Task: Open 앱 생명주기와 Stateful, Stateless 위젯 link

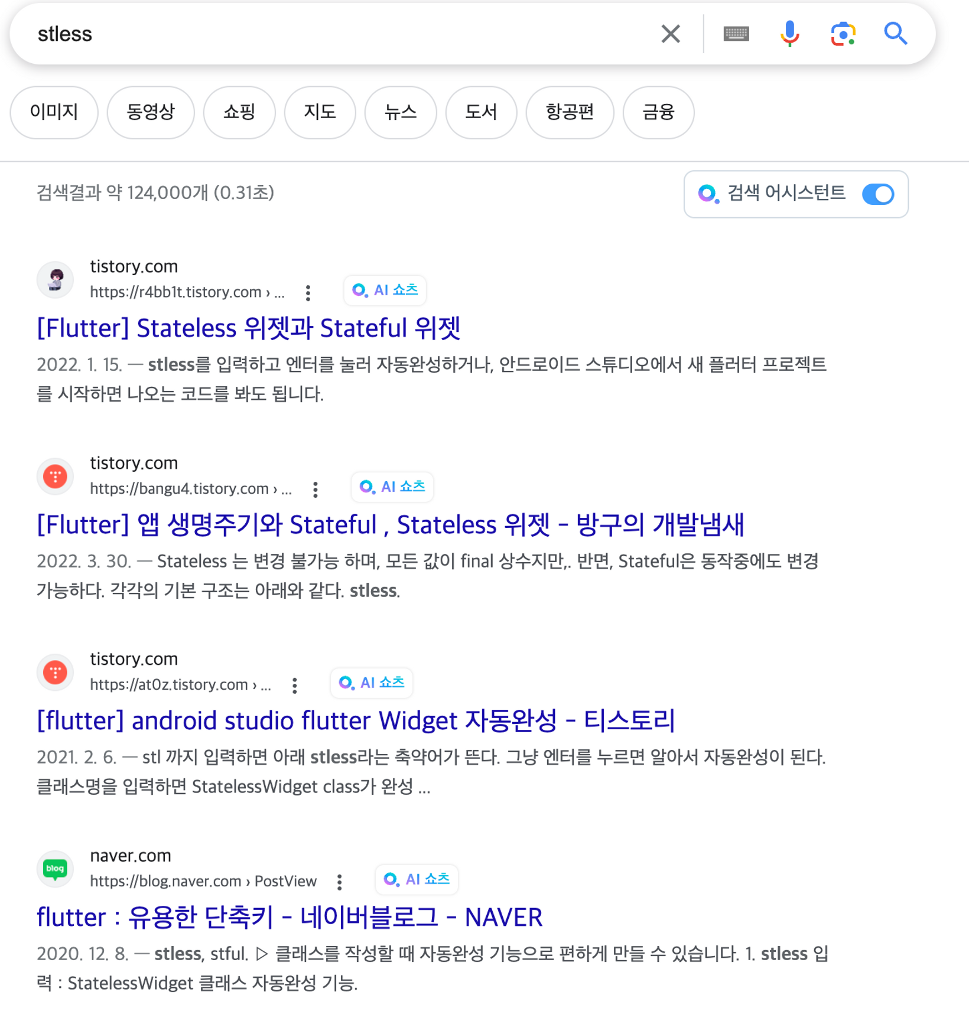Action: pos(390,525)
